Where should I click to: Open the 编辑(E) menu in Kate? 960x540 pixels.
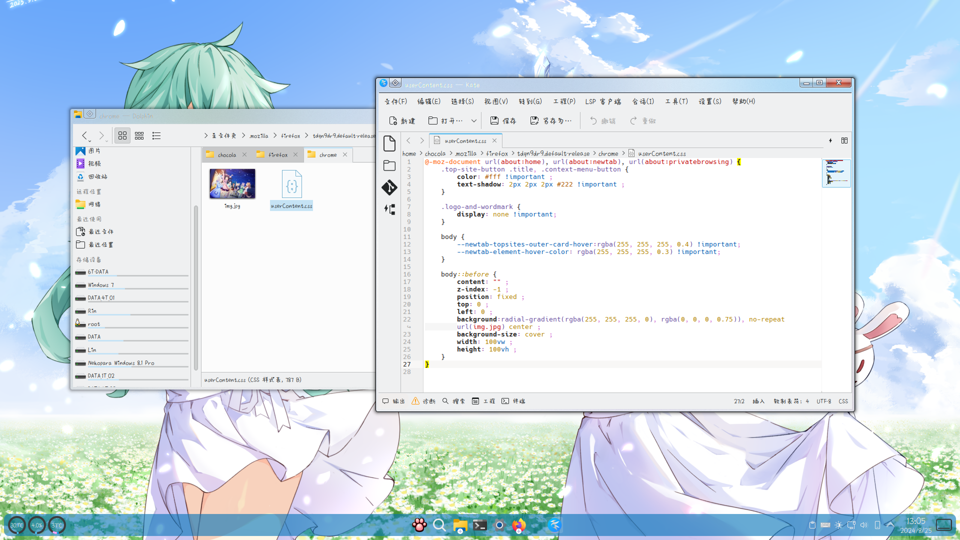click(x=429, y=101)
